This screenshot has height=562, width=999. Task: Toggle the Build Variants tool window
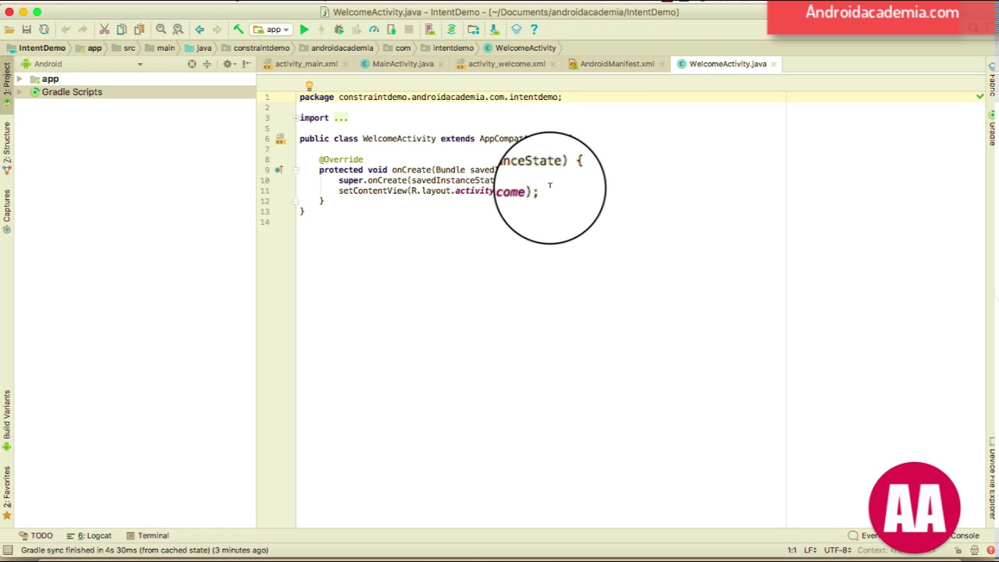click(x=7, y=421)
